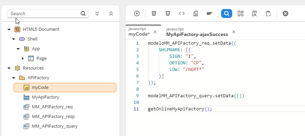
Task: Click the "/NEPT*" string in code
Action: click(x=194, y=70)
